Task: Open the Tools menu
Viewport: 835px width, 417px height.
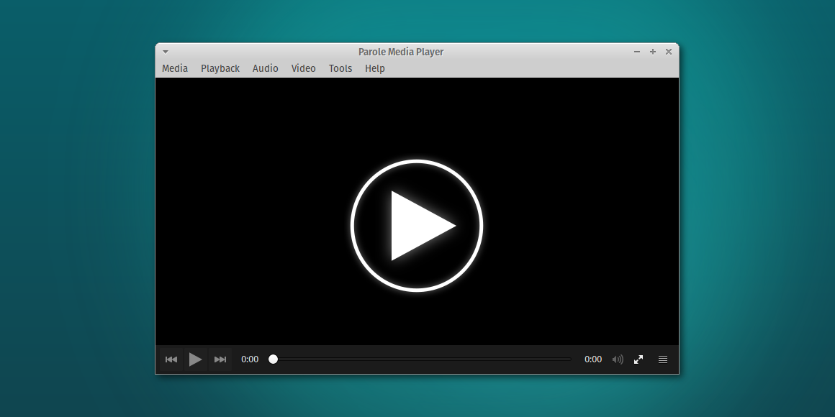Action: 340,68
